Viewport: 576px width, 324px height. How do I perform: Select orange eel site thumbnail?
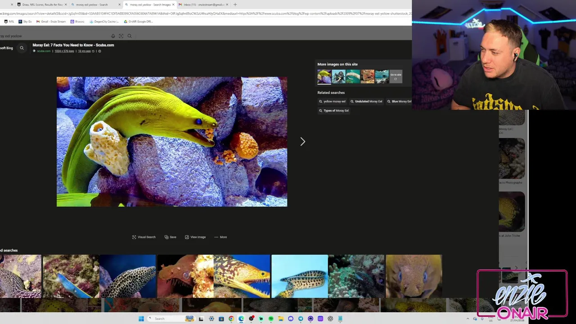click(367, 76)
